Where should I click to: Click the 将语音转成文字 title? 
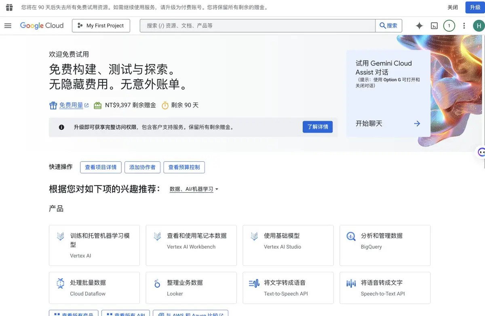(x=382, y=282)
